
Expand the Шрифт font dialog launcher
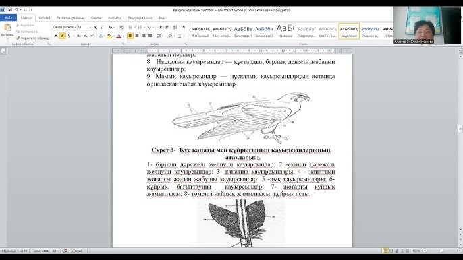tap(123, 44)
